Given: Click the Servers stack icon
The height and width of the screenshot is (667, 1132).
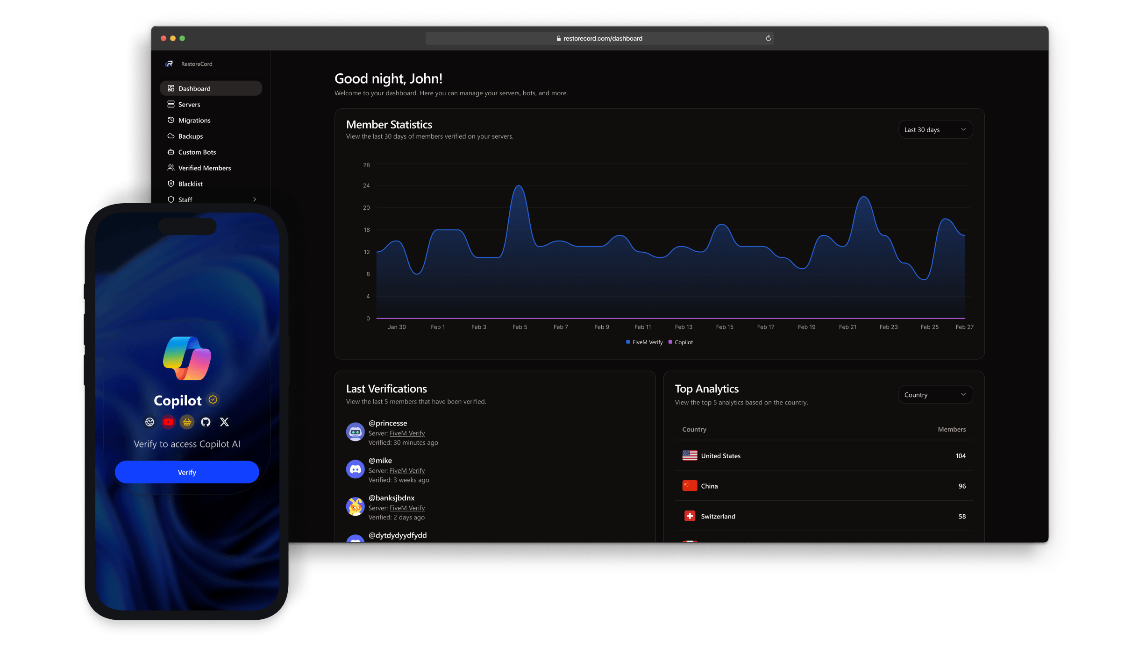Looking at the screenshot, I should 171,104.
